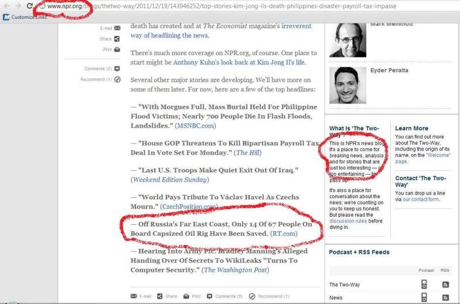Open the 'our contact form' link
Viewport: 460px width, 304px height.
(x=421, y=199)
